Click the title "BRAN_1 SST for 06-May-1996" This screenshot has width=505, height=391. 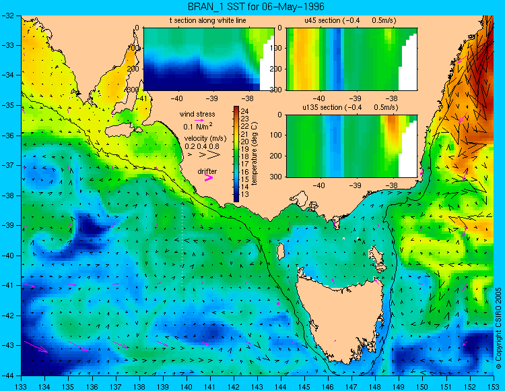[x=256, y=7]
